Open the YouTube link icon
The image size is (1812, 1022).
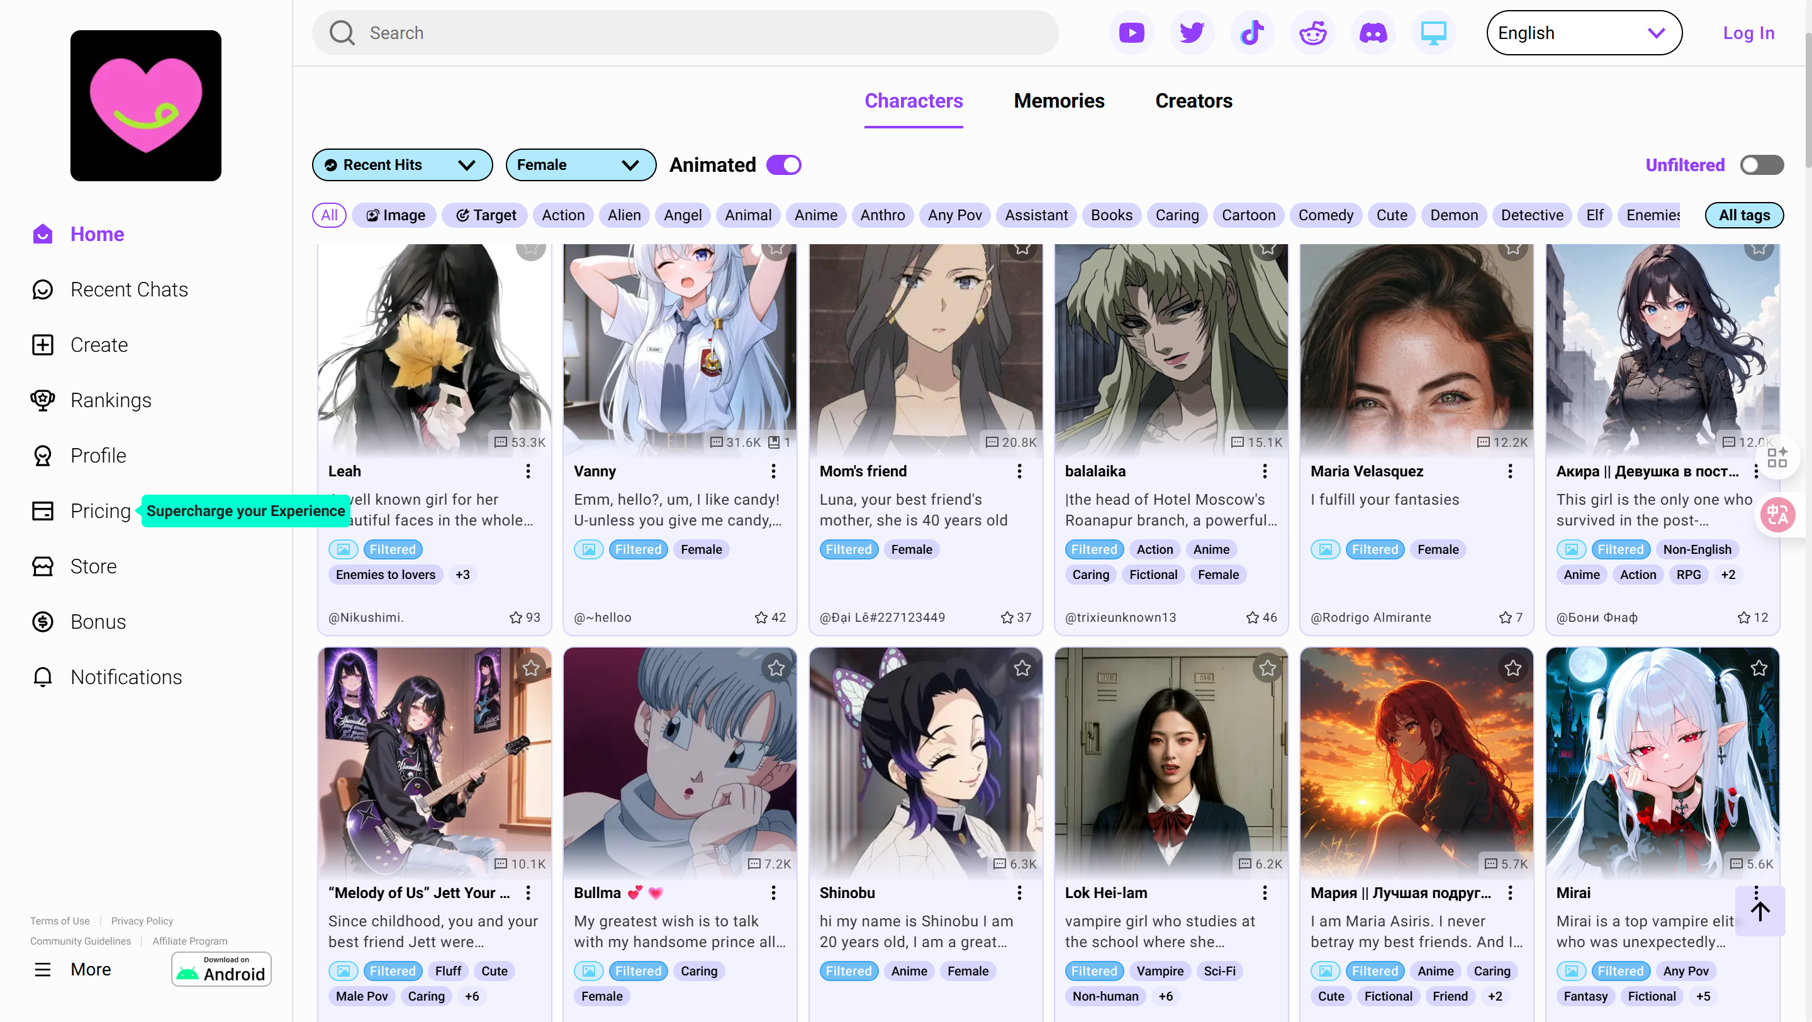click(x=1131, y=33)
